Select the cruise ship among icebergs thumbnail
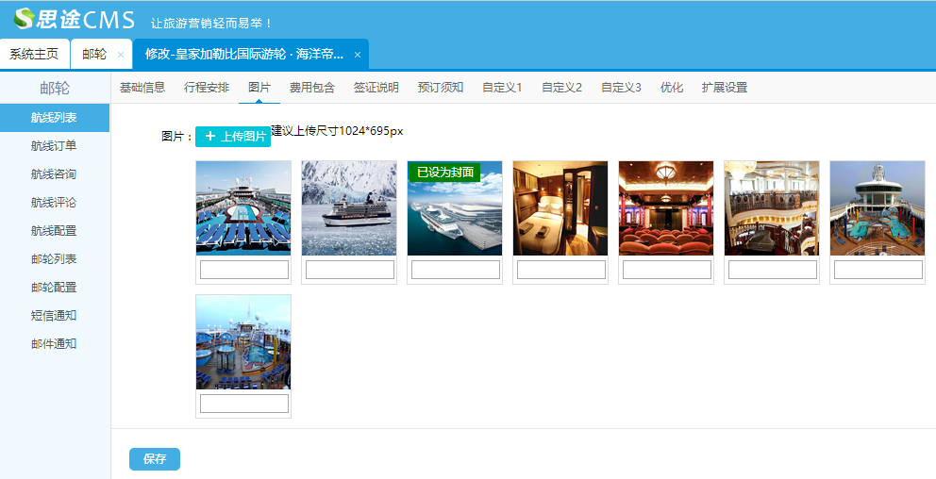 click(349, 208)
